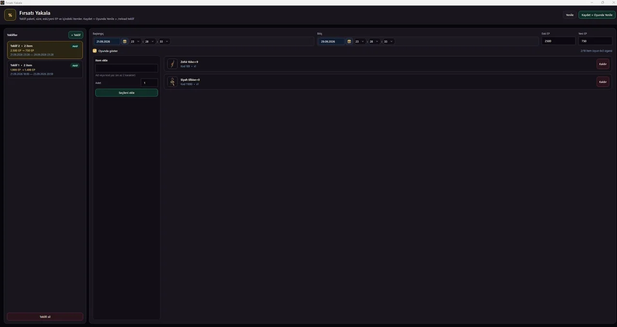Click the percent logo icon in header

[10, 15]
